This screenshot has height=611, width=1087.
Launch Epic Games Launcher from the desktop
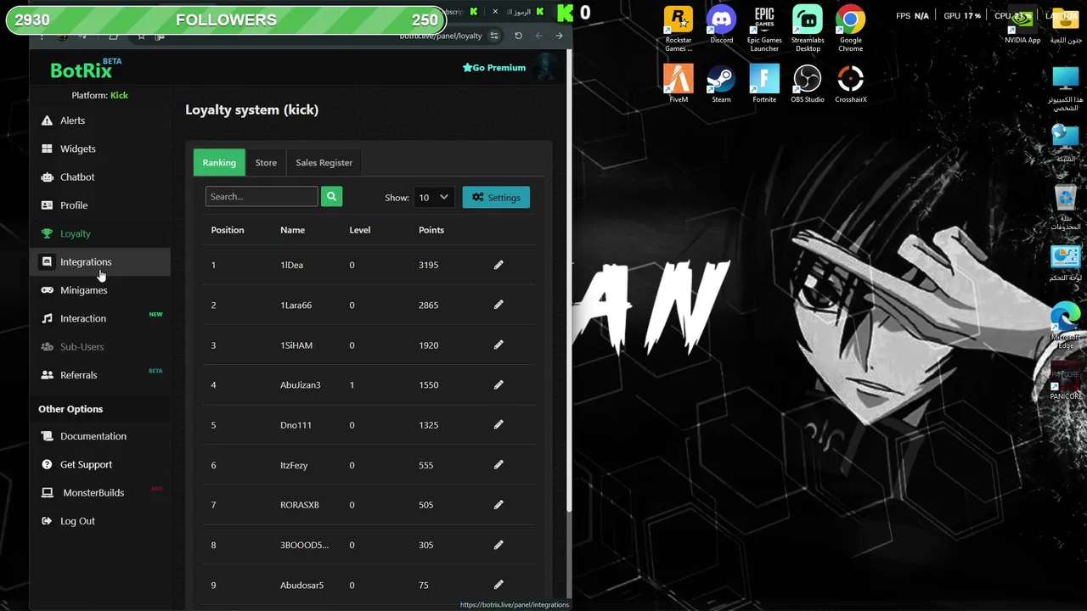[764, 29]
